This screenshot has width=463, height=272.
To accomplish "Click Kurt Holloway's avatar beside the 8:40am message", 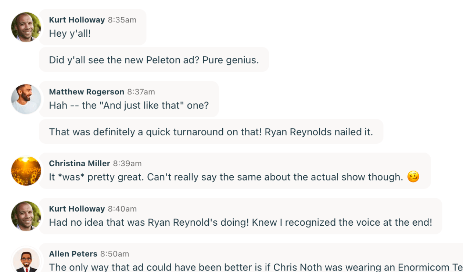I will (x=26, y=216).
